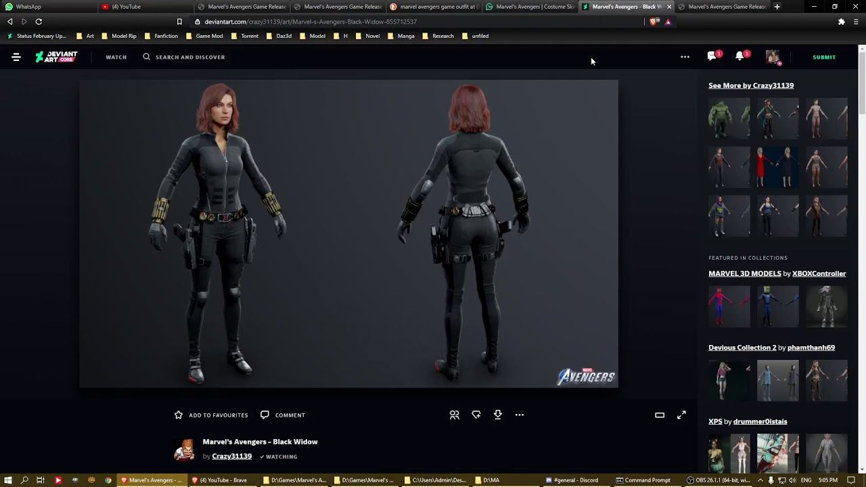Open Windows taskbar search
This screenshot has height=487, width=866.
(x=24, y=480)
